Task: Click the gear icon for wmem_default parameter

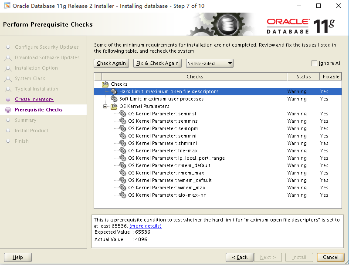Action: [122, 180]
